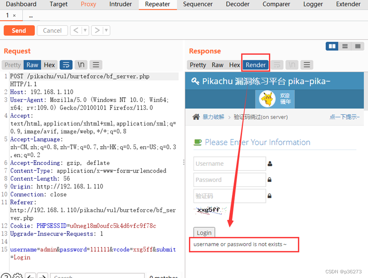Focus the 验证码 captcha input field
Image resolution: width=368 pixels, height=278 pixels.
click(x=230, y=196)
